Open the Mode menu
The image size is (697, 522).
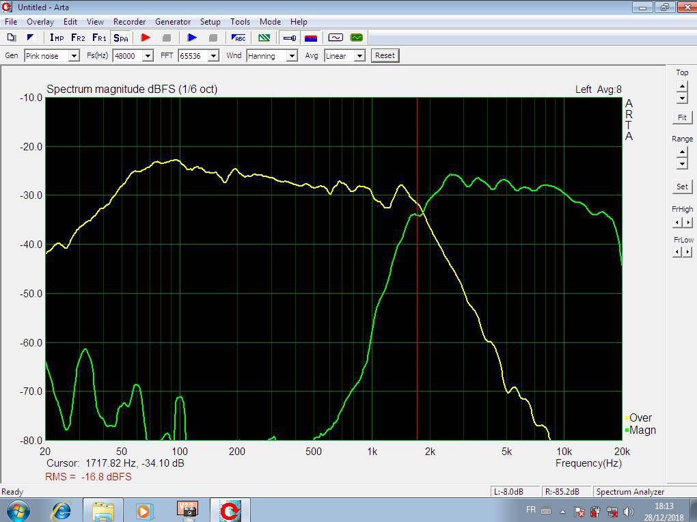coord(271,22)
